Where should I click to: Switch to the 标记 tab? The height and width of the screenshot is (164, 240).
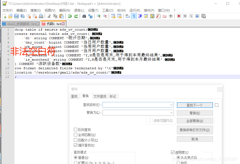[113, 96]
